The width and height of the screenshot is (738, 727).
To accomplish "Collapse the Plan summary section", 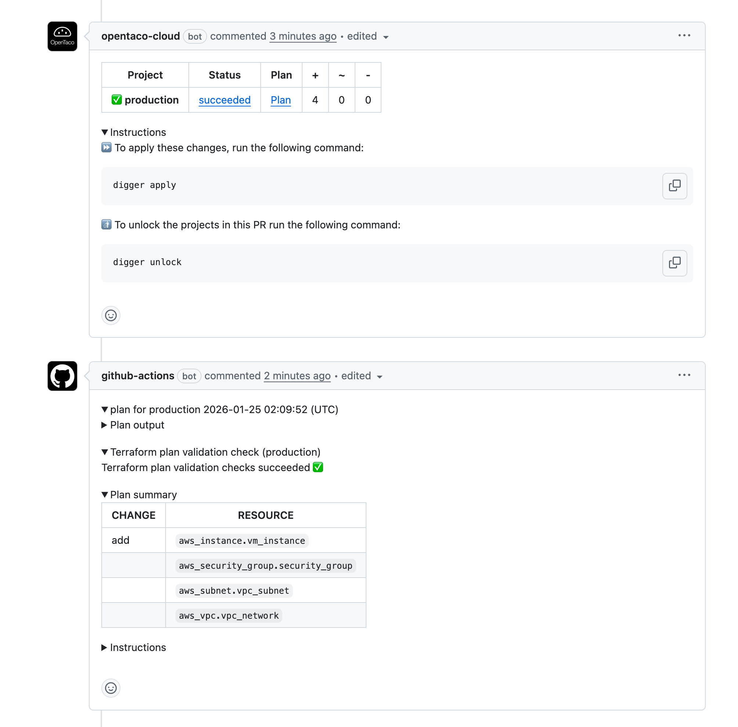I will coord(139,495).
